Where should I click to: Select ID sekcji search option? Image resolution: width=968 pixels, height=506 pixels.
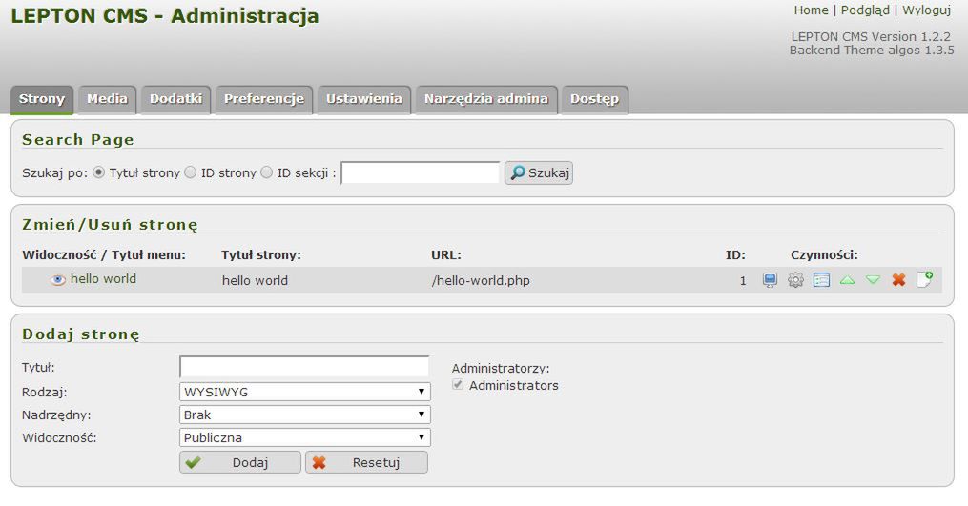(x=267, y=172)
